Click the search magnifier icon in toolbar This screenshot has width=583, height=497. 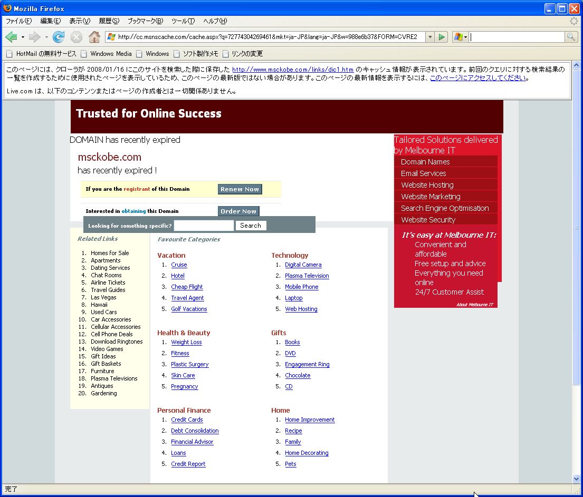click(x=571, y=37)
